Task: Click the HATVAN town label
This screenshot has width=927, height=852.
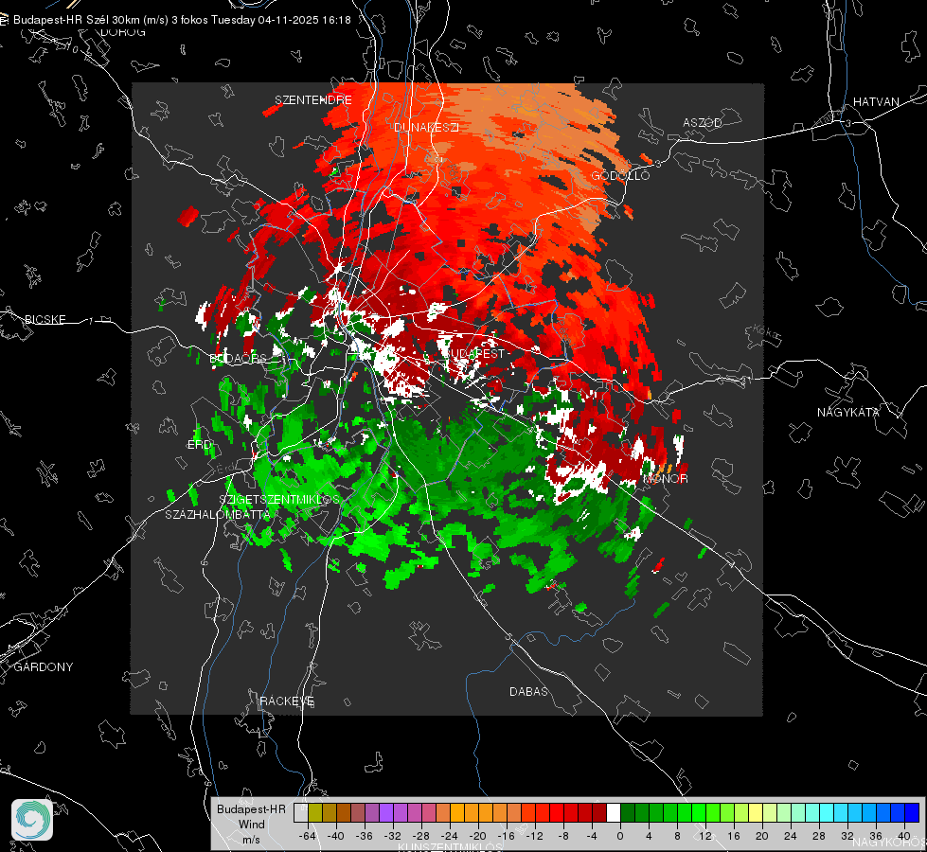Action: point(876,101)
